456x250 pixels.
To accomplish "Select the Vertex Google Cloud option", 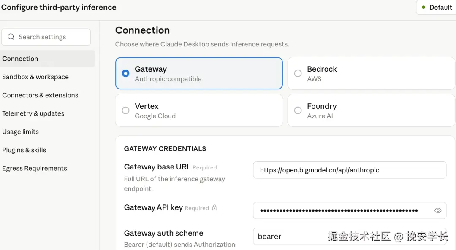I will 125,110.
